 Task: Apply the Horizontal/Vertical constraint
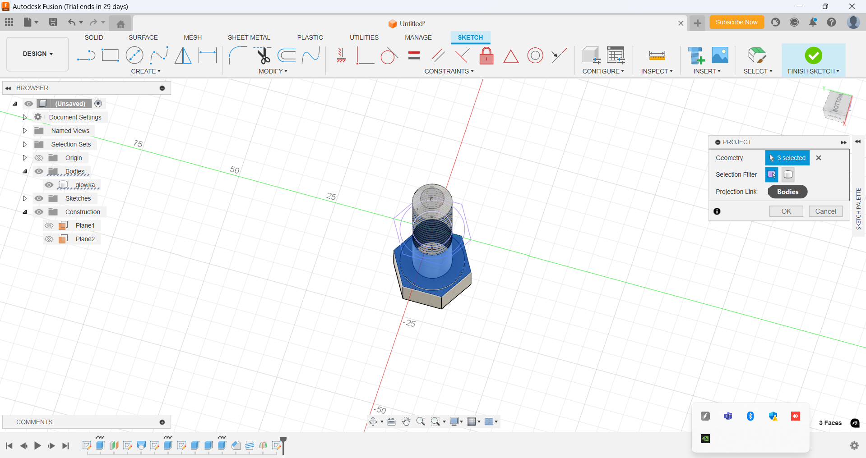[x=341, y=55]
